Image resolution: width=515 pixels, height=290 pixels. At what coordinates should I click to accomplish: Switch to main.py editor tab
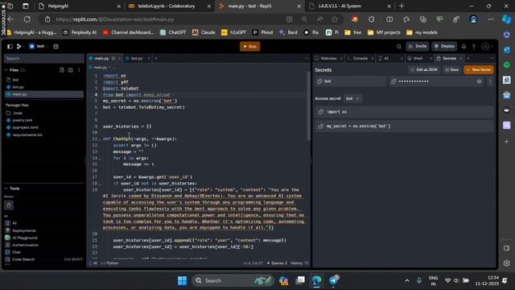click(101, 59)
